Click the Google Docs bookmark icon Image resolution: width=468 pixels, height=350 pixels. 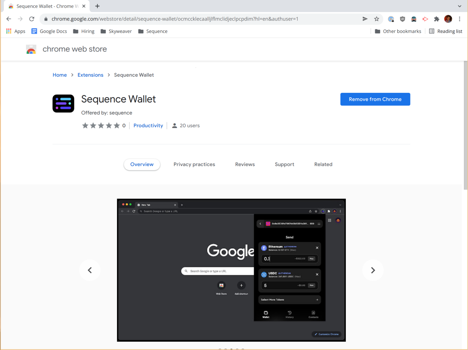click(34, 31)
